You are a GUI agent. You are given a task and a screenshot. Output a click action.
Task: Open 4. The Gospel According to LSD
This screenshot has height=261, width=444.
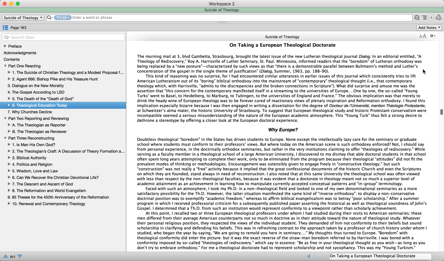(36, 92)
